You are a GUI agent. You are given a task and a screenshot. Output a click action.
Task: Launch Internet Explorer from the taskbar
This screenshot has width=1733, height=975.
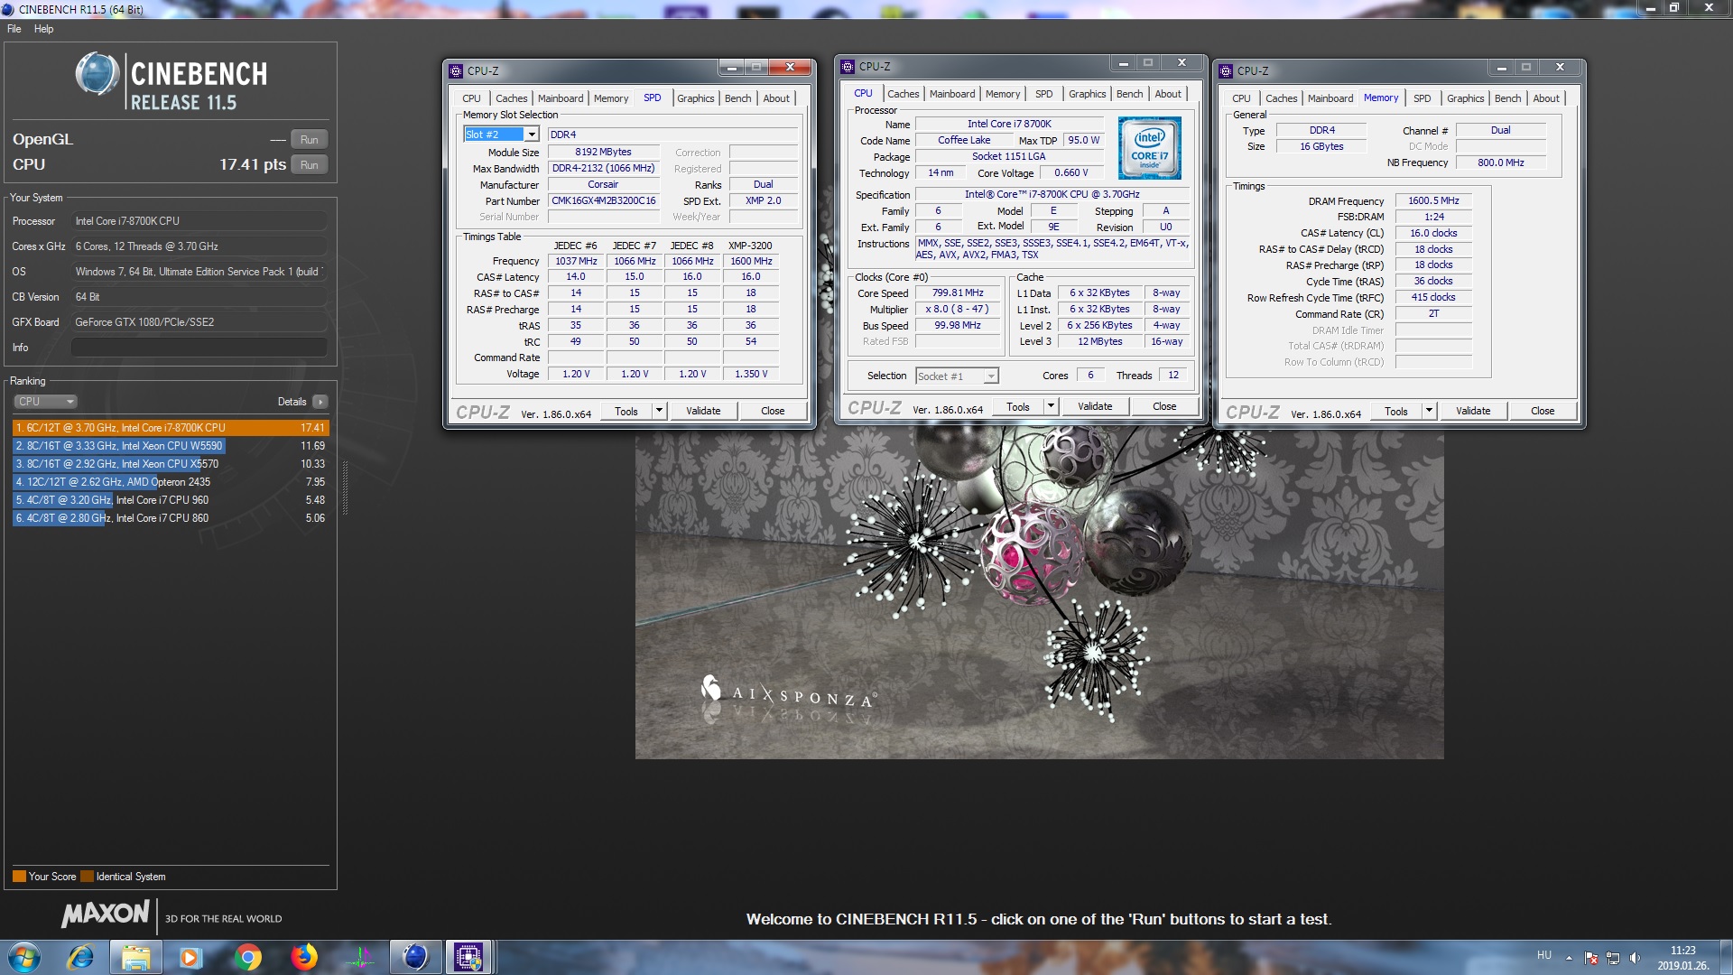point(80,957)
